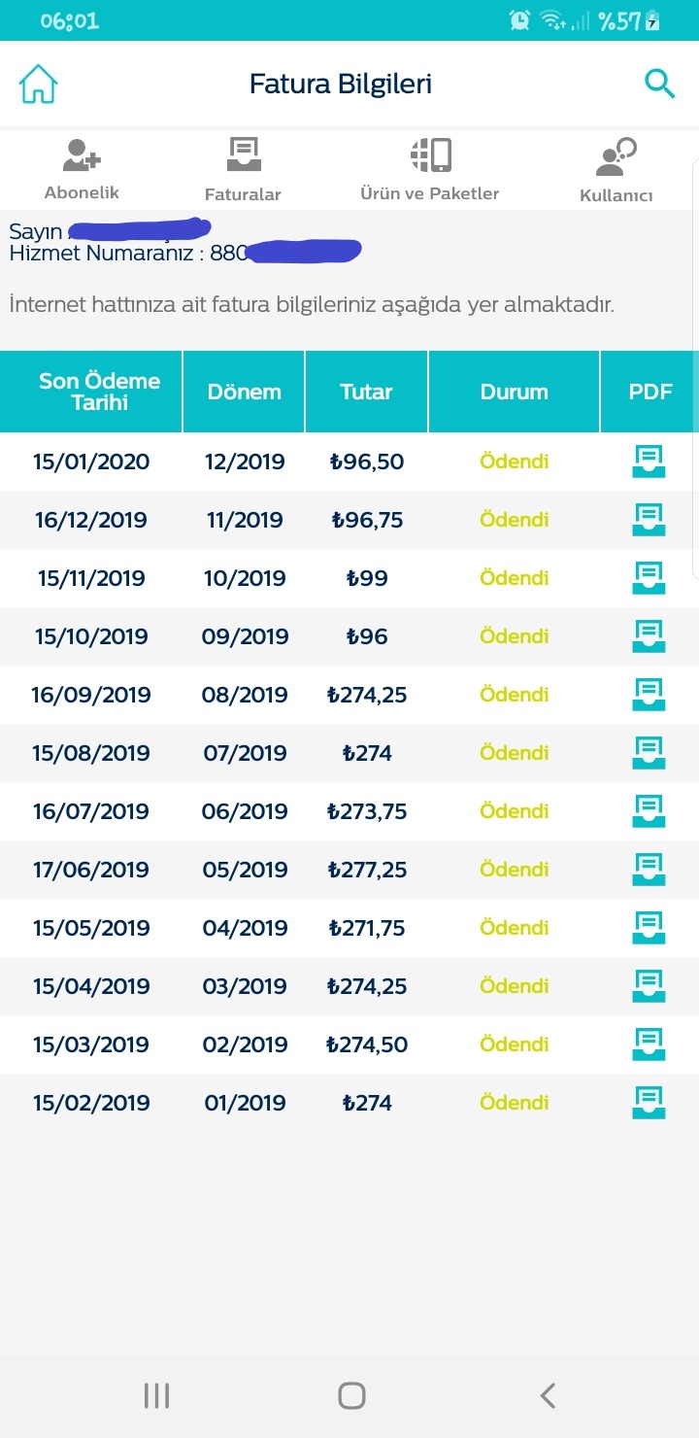699x1438 pixels.
Task: Open the Abonelik tab
Action: pos(82,169)
